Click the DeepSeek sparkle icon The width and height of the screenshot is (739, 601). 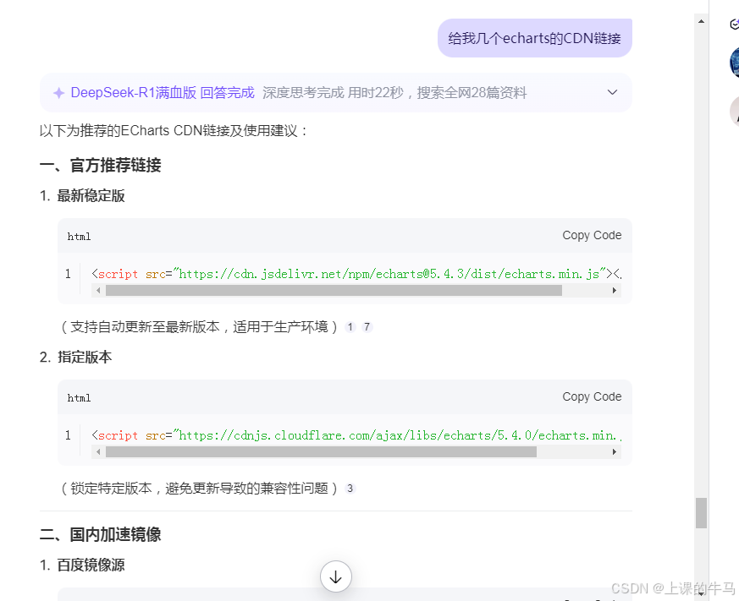58,93
